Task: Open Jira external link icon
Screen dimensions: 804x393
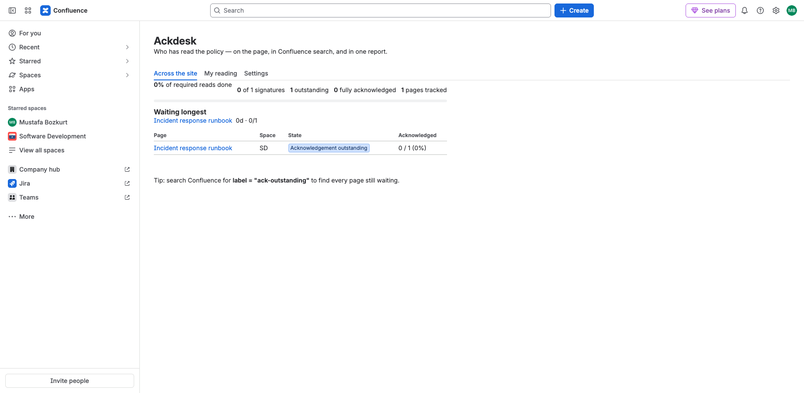Action: click(x=127, y=183)
